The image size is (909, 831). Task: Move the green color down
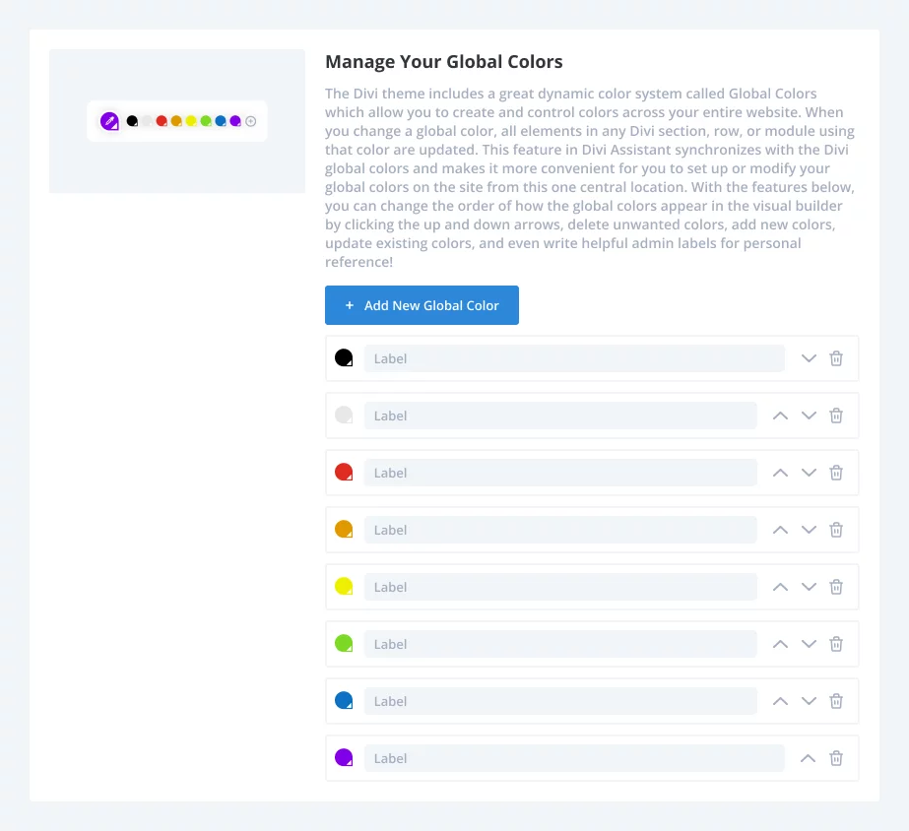(809, 644)
